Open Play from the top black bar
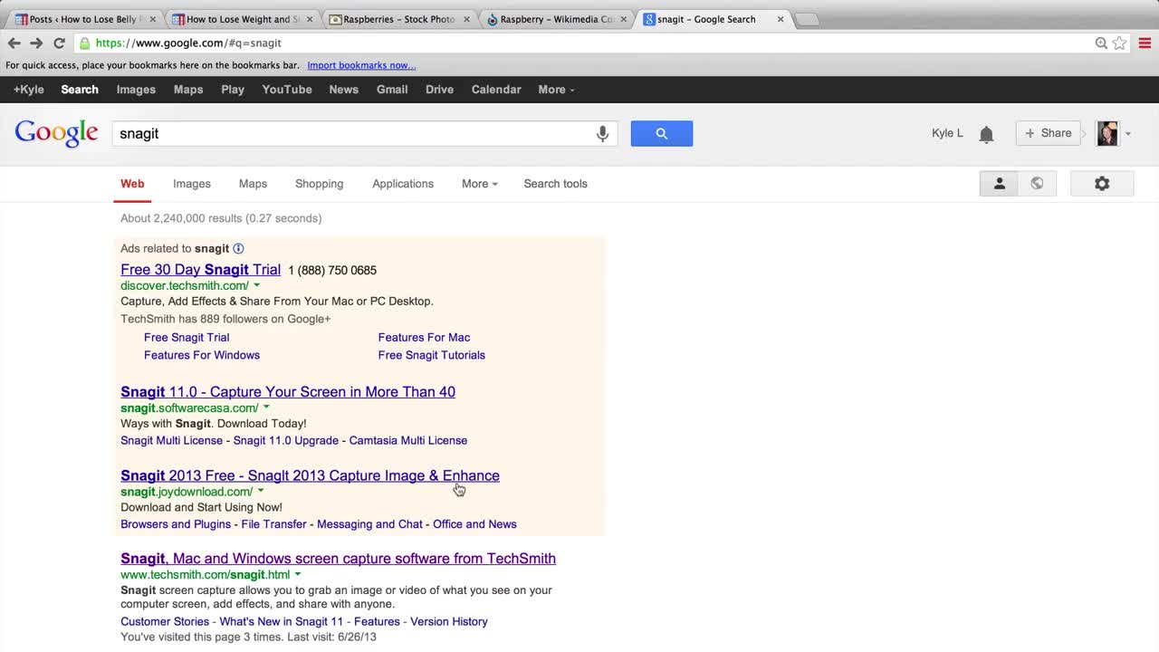 233,90
